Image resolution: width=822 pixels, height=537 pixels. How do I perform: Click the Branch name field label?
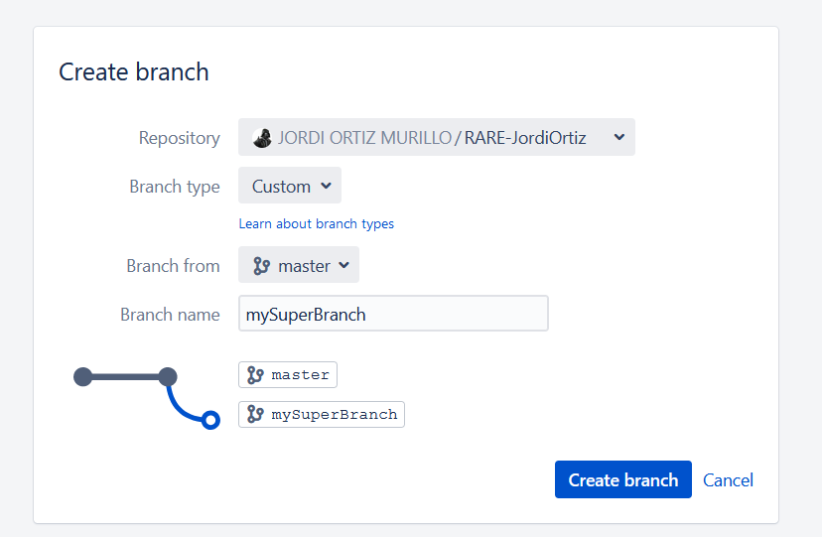point(170,315)
